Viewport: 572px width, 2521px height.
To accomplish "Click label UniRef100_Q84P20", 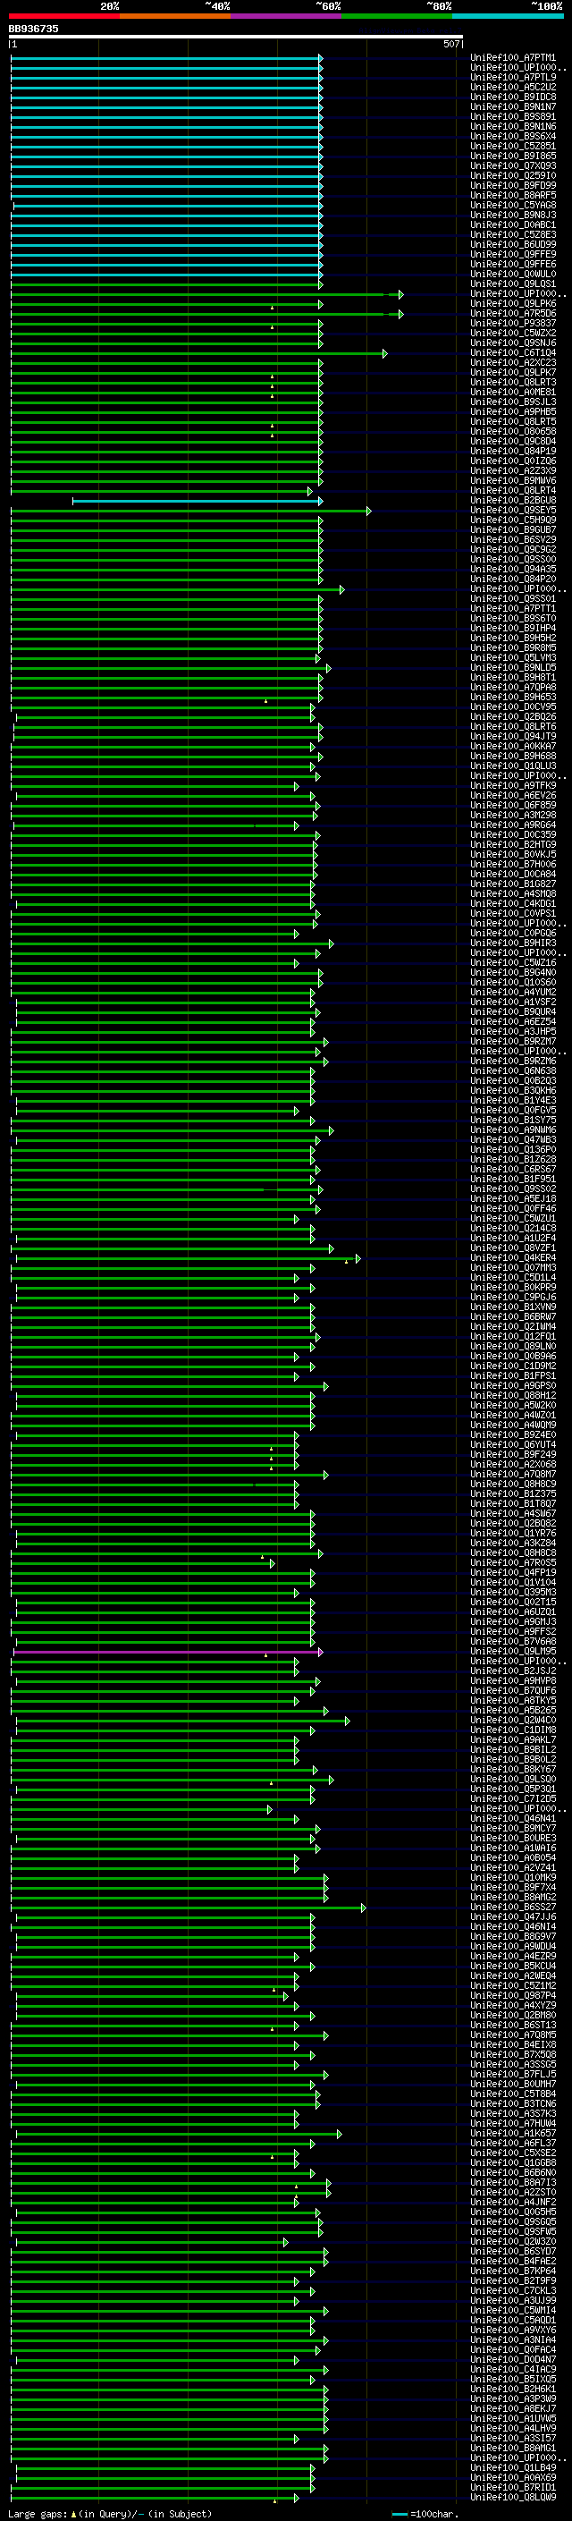I will [x=513, y=579].
